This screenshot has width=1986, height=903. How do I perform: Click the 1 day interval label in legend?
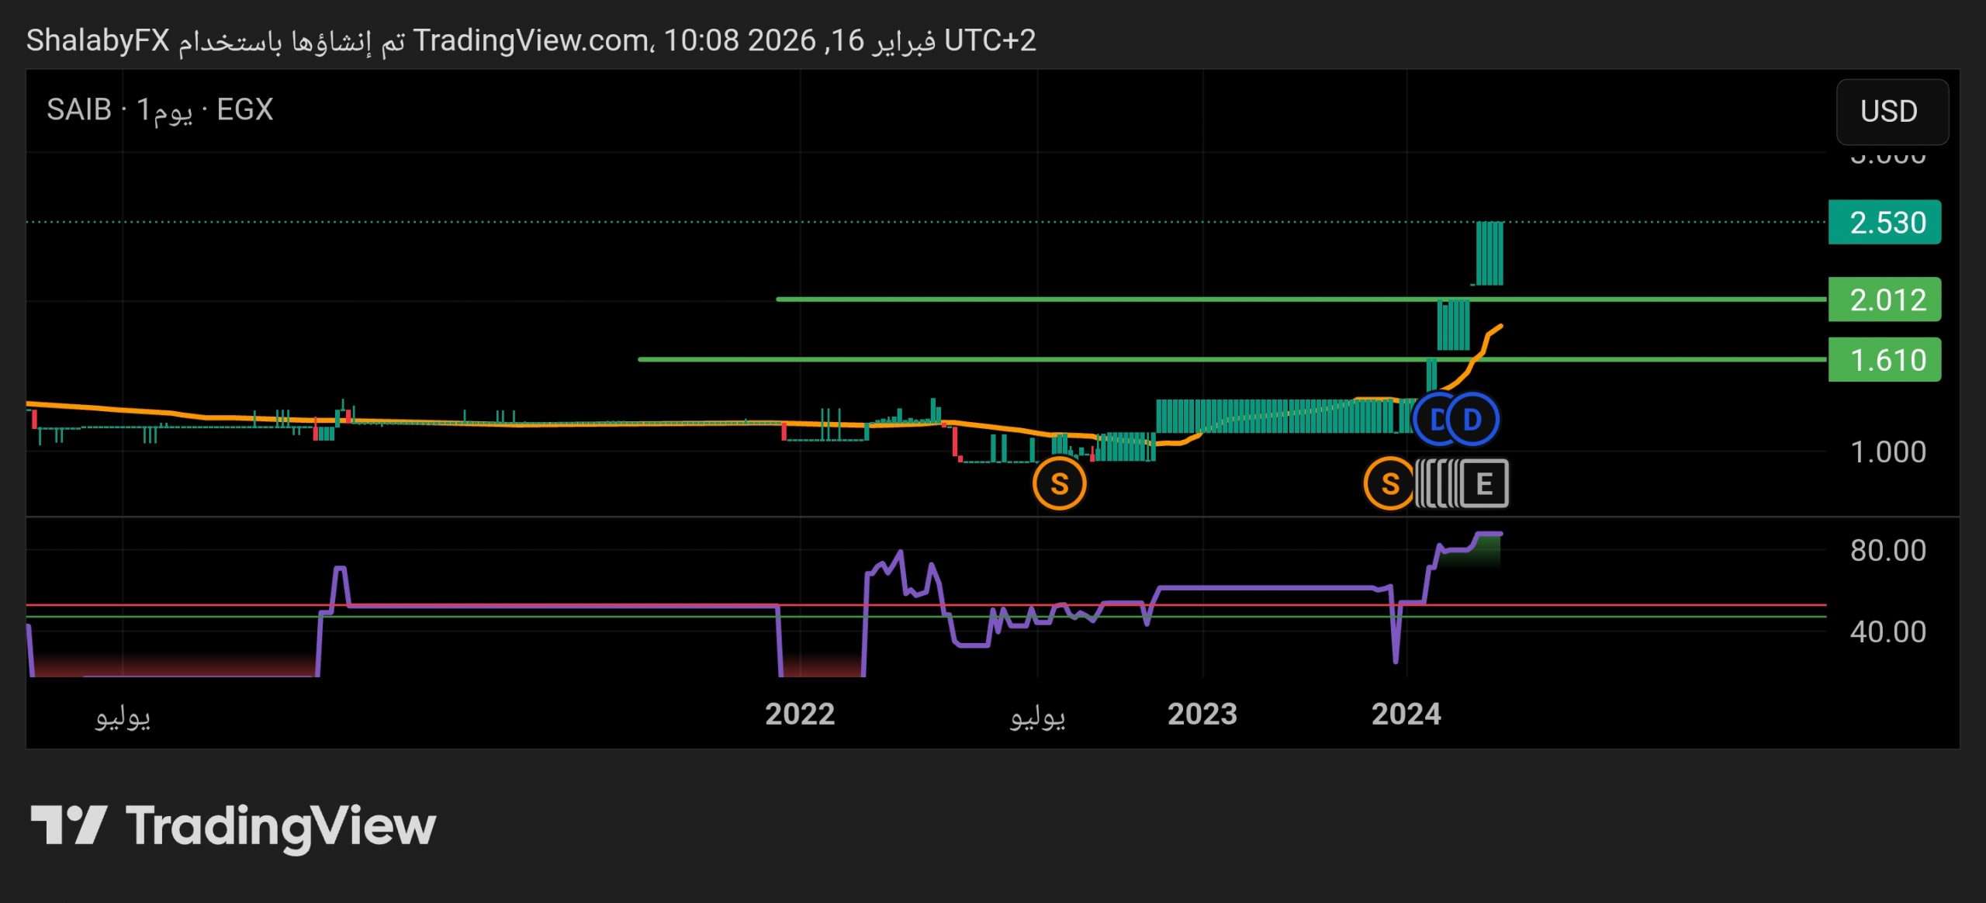pyautogui.click(x=164, y=110)
